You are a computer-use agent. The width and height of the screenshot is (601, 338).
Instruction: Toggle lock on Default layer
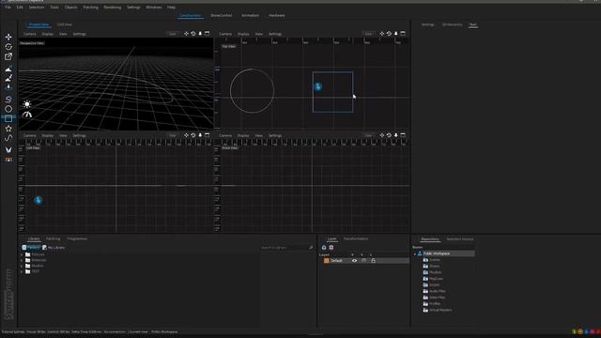point(374,261)
